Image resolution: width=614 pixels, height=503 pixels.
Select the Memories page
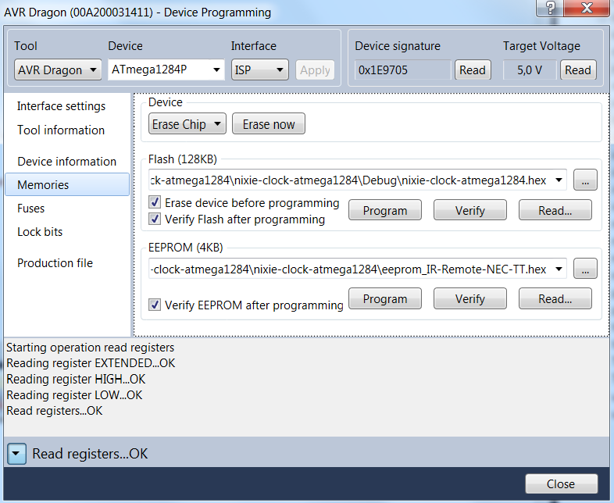(67, 184)
